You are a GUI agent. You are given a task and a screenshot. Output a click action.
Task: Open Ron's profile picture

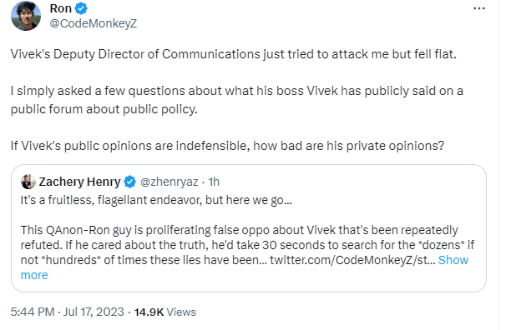pos(26,16)
